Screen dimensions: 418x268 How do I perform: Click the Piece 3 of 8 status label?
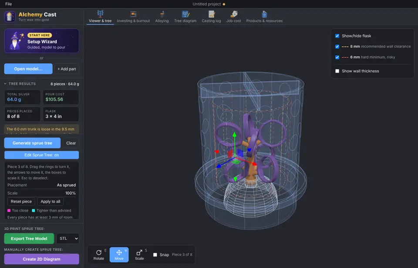[182, 255]
